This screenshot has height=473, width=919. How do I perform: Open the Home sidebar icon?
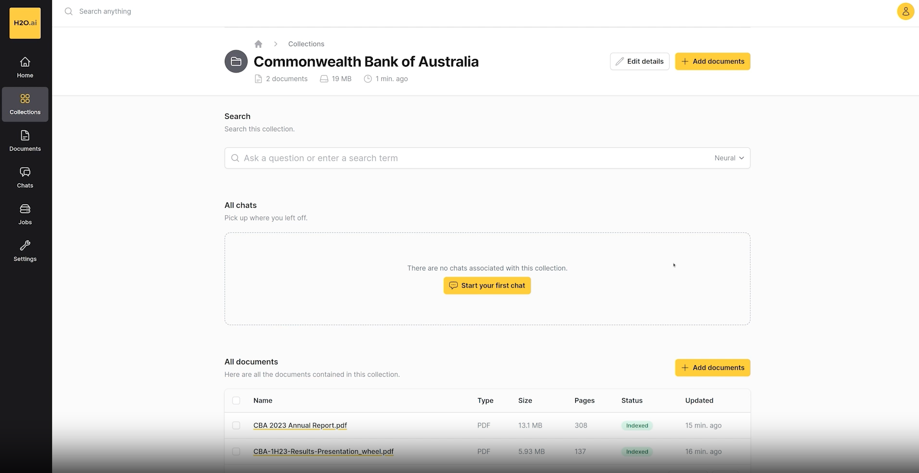click(x=25, y=67)
